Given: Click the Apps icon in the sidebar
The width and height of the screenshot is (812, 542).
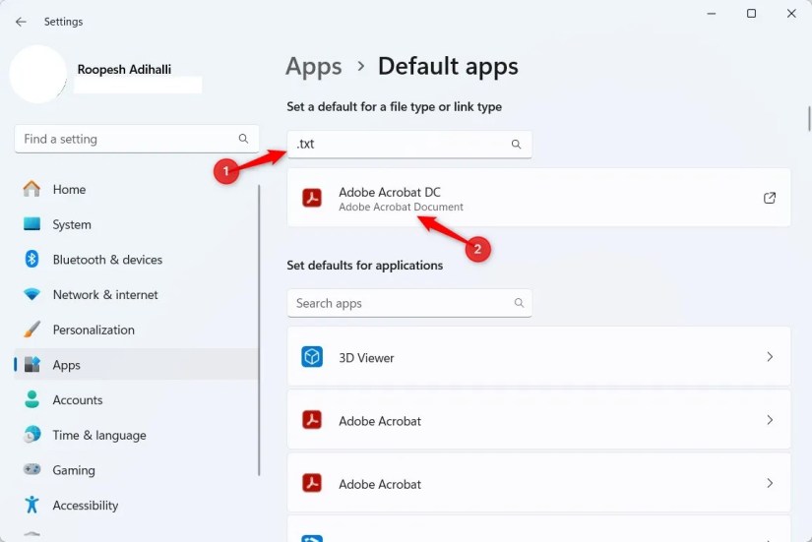Looking at the screenshot, I should [31, 364].
